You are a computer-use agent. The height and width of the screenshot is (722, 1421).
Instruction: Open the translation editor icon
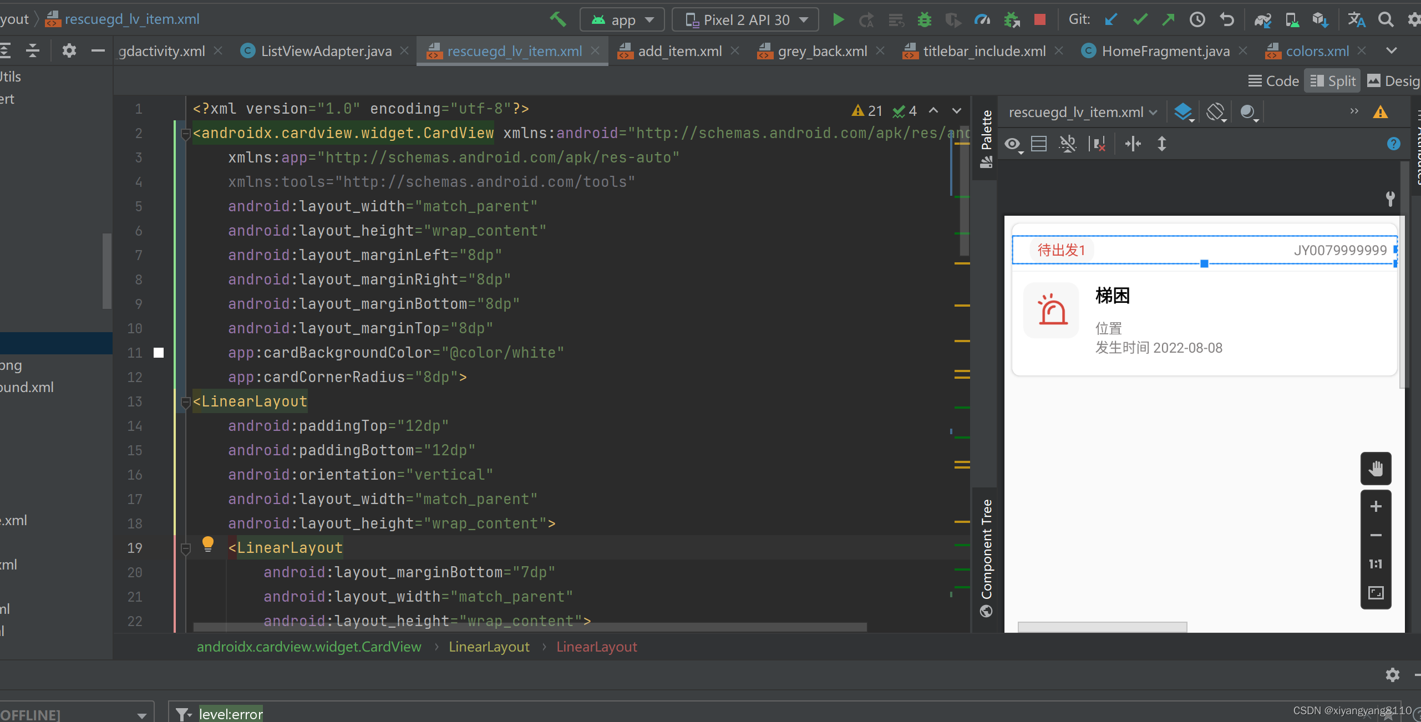[1356, 20]
